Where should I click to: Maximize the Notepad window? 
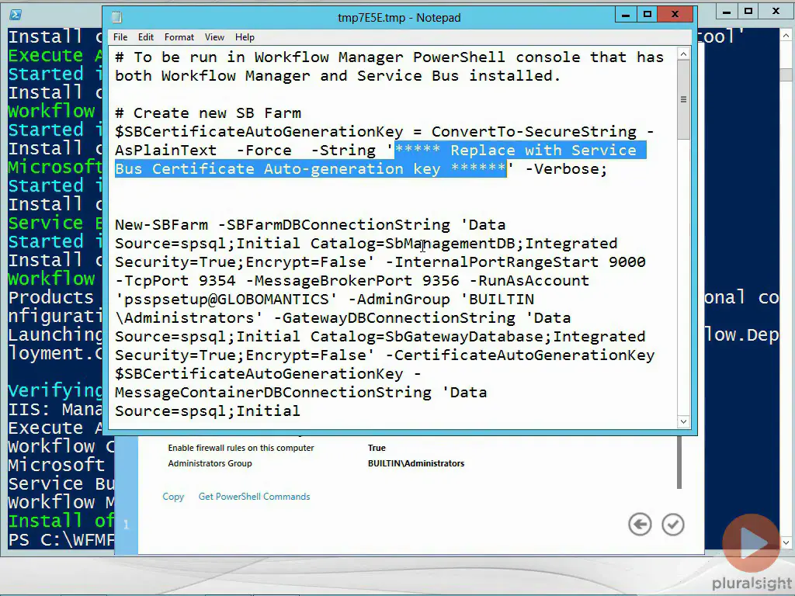click(647, 15)
